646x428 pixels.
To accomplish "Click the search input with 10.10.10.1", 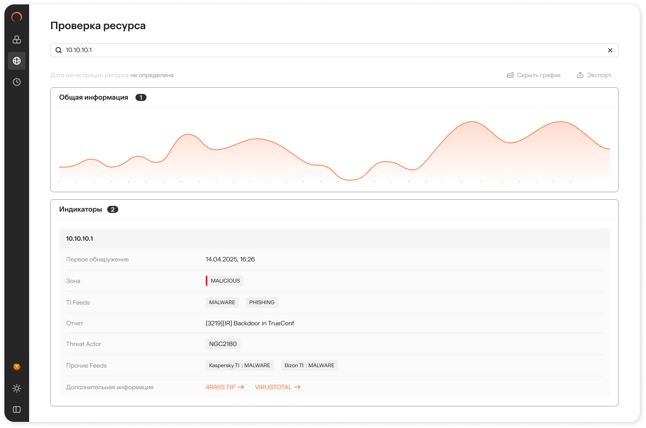I will tap(331, 50).
